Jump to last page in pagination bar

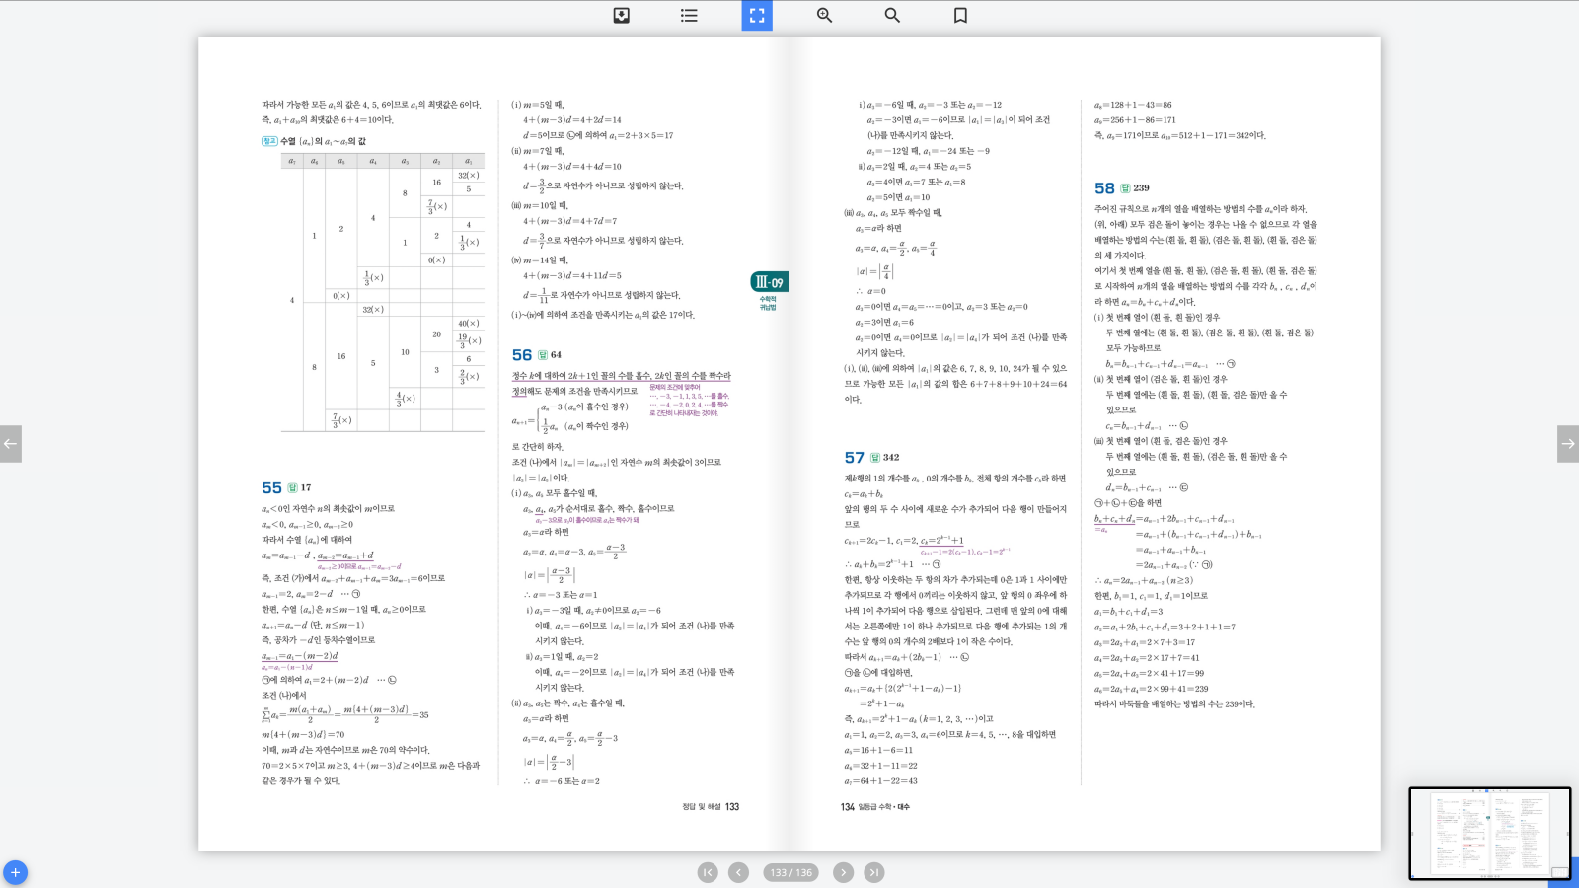pyautogui.click(x=874, y=872)
